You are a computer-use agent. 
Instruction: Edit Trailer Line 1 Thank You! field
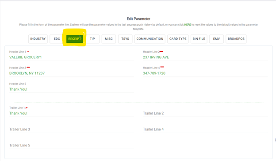click(x=72, y=113)
